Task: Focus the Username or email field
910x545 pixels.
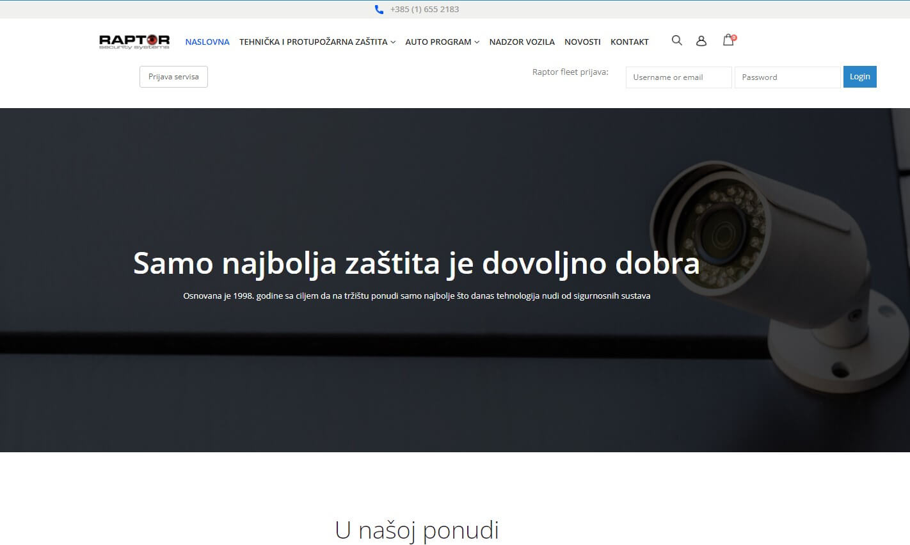Action: pyautogui.click(x=678, y=77)
